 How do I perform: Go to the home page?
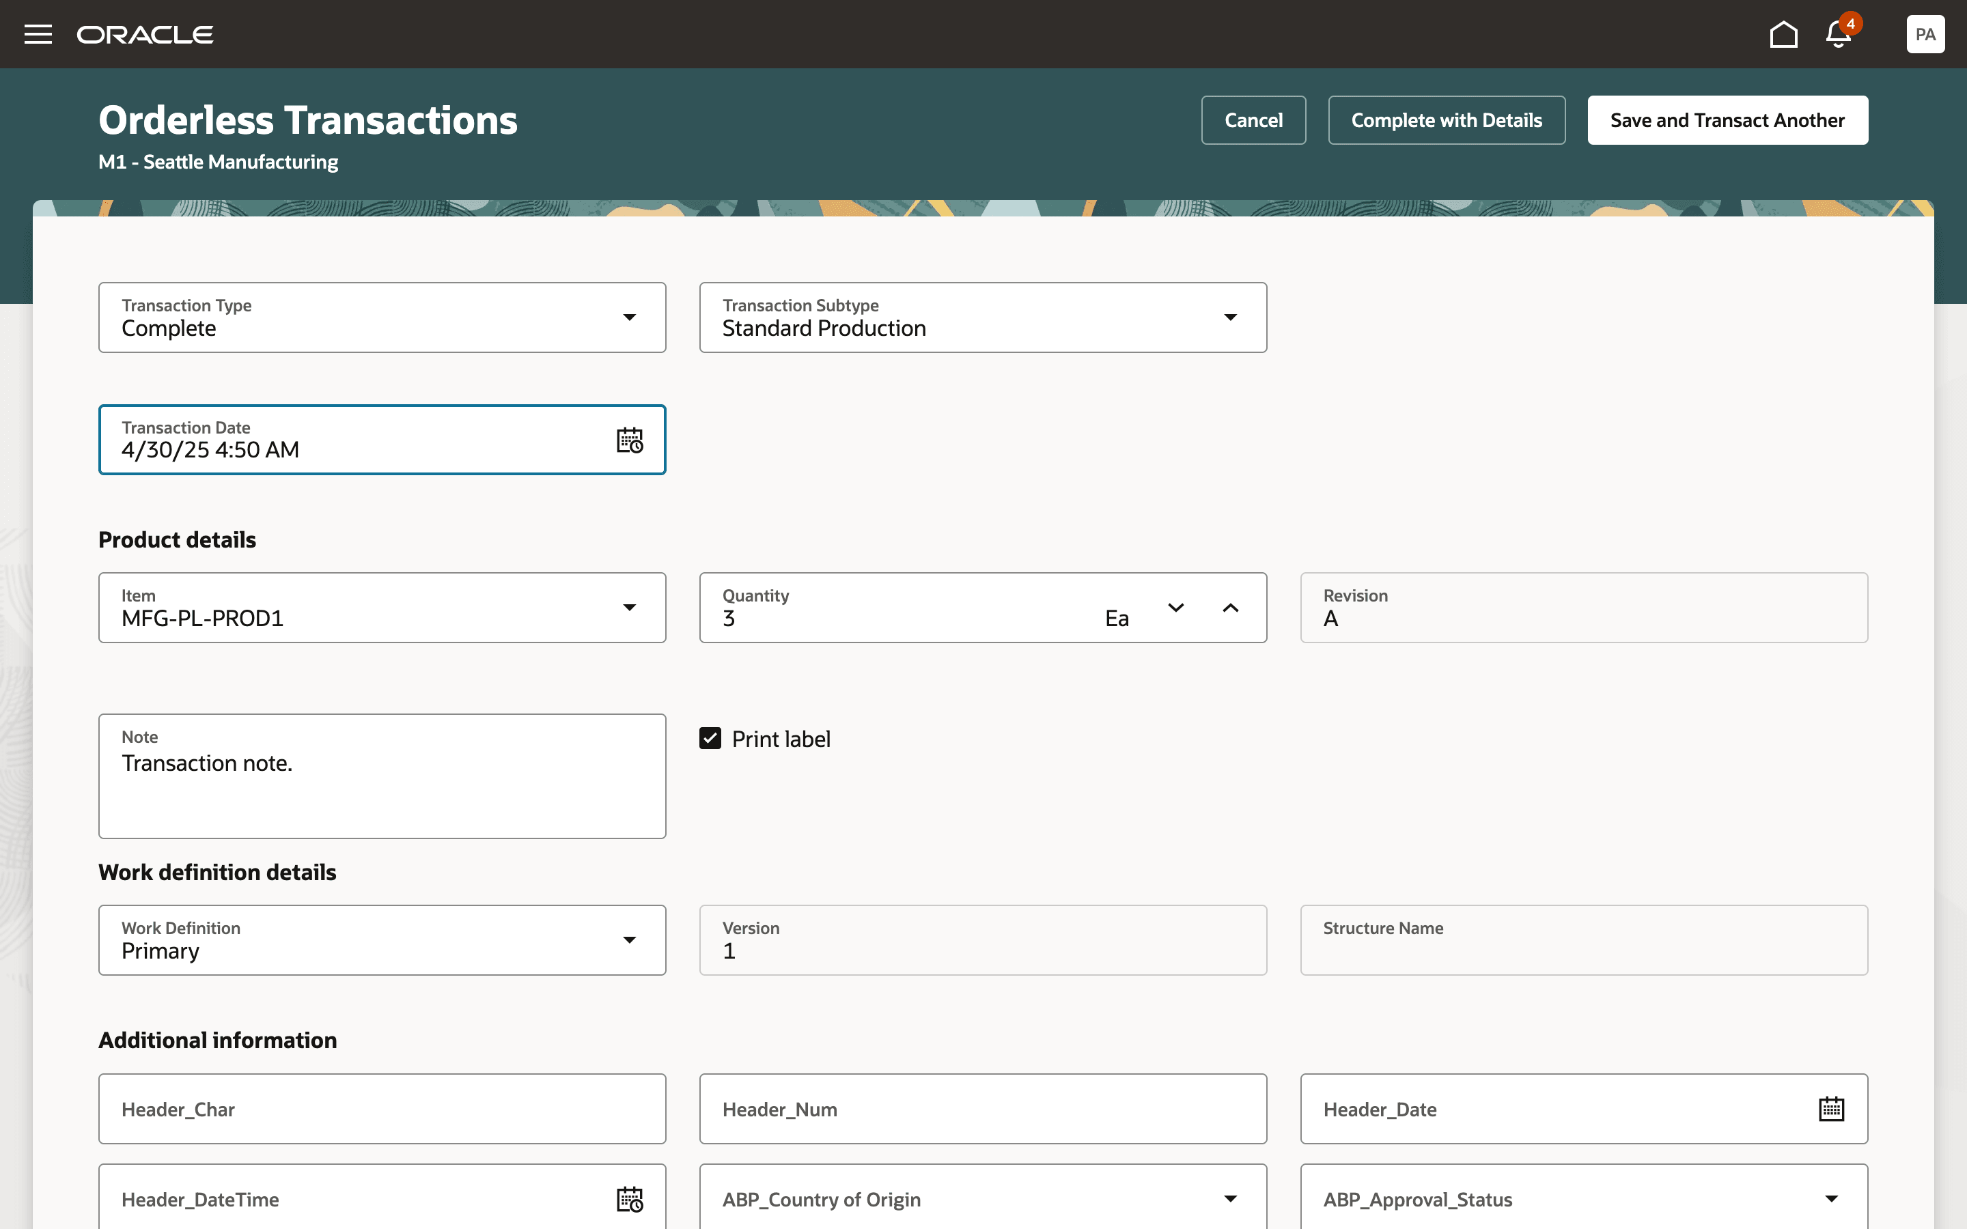(1783, 34)
